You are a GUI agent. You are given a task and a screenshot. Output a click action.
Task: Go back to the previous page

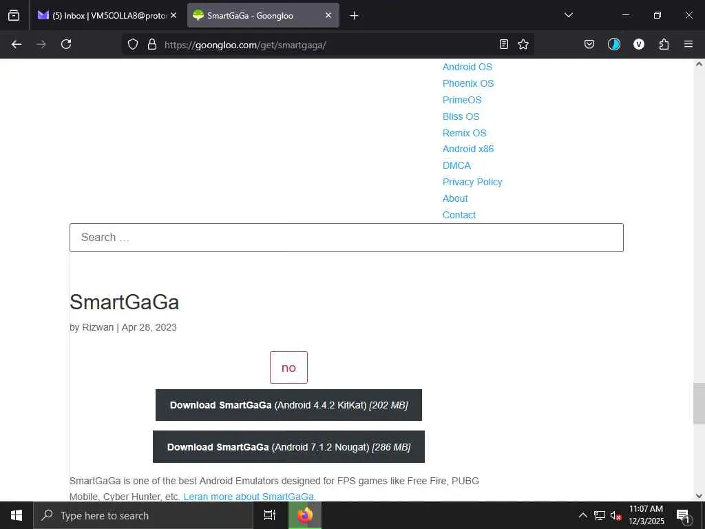(17, 44)
